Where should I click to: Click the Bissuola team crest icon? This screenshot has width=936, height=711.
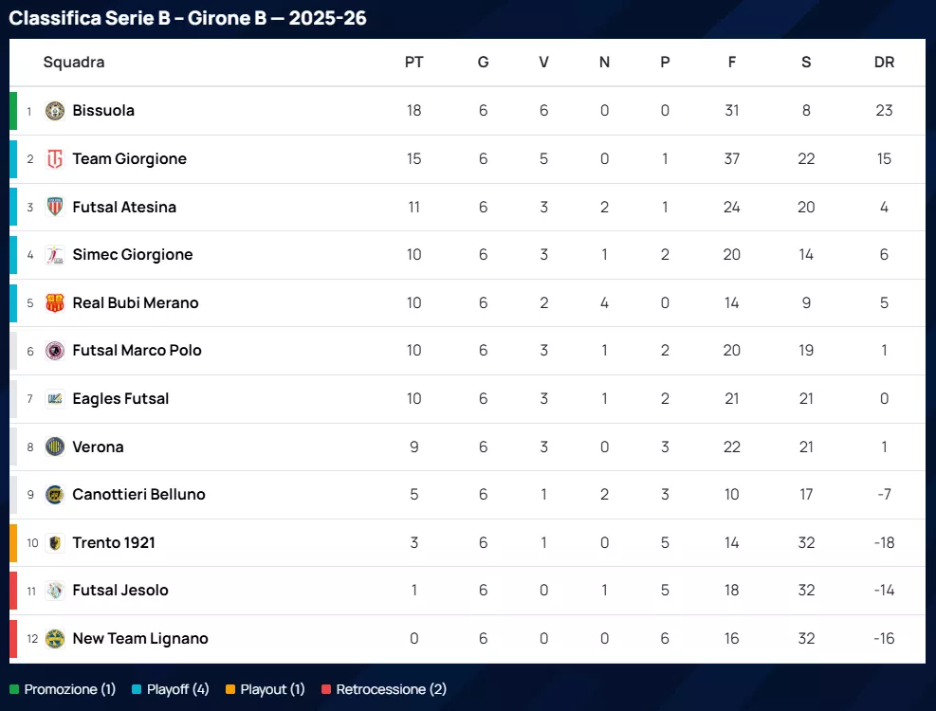click(55, 111)
